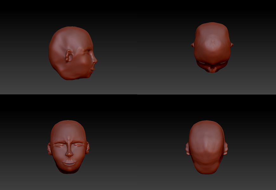Click the lips on the front-facing head
Screen dimensions: 276x190
(69, 163)
